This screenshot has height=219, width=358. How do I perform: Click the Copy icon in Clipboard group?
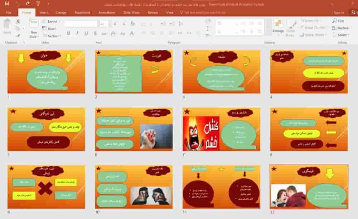point(18,28)
